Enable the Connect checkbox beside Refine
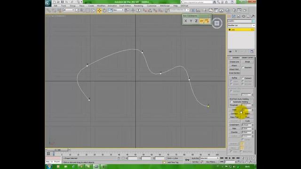 click(243, 78)
